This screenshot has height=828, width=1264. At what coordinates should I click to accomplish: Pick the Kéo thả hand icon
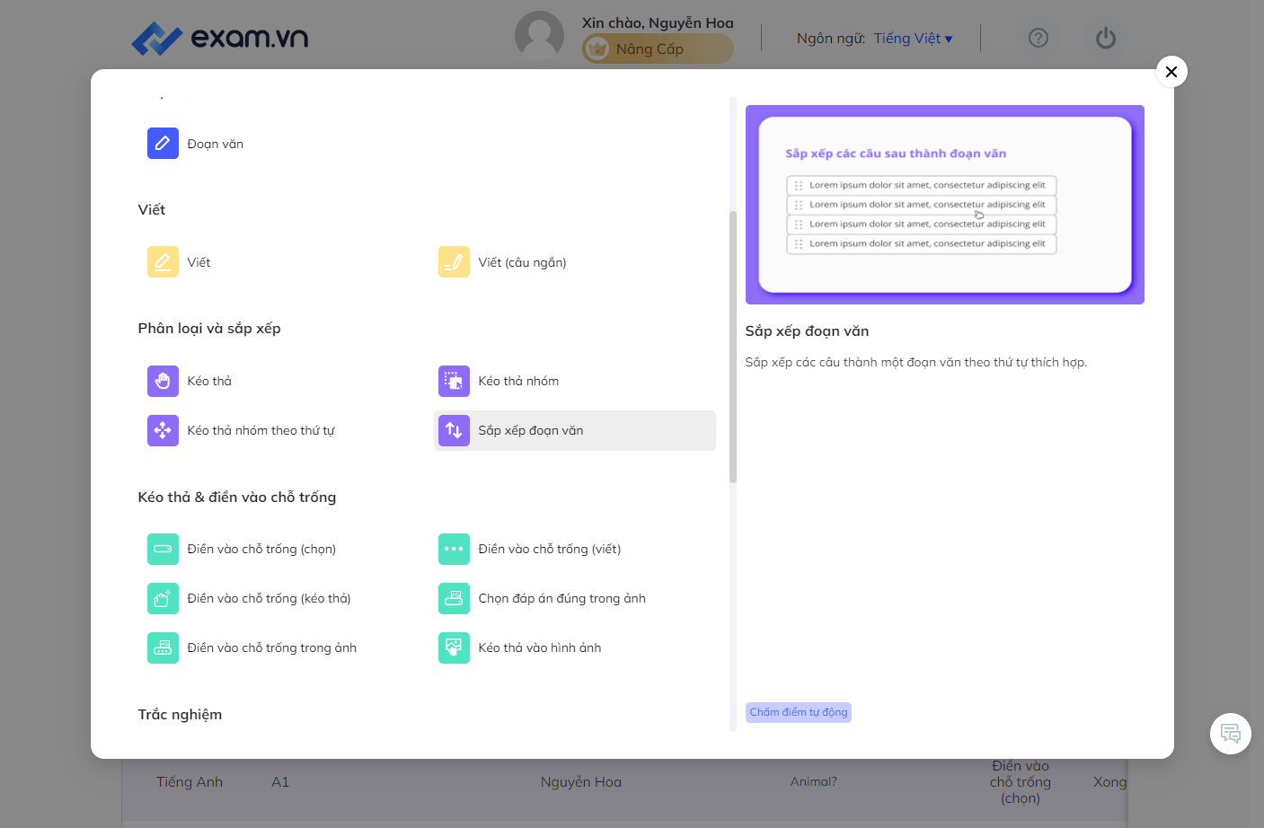tap(163, 381)
